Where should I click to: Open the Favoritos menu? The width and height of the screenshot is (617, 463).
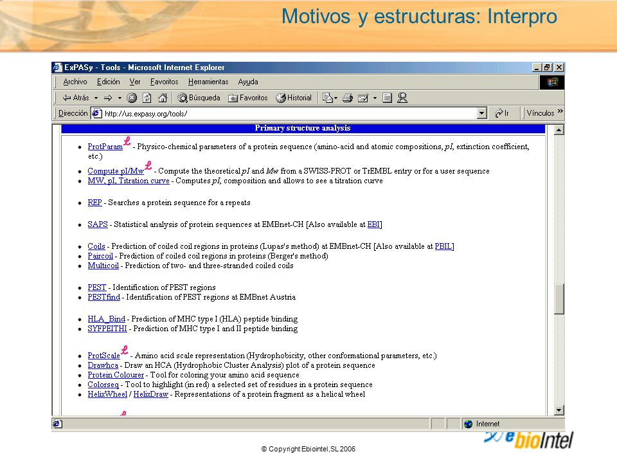tap(164, 82)
